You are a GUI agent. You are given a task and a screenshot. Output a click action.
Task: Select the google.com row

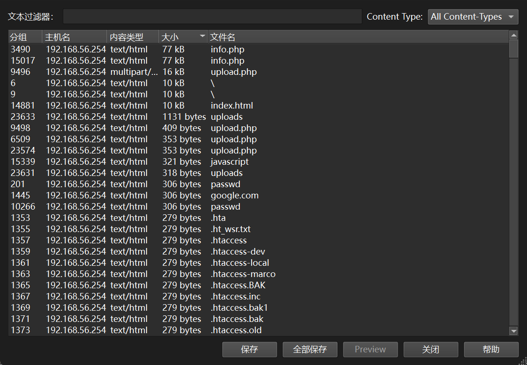point(259,196)
